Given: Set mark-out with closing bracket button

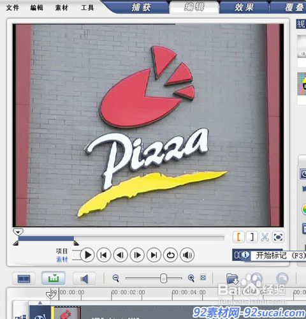Looking at the screenshot, I should [252, 237].
